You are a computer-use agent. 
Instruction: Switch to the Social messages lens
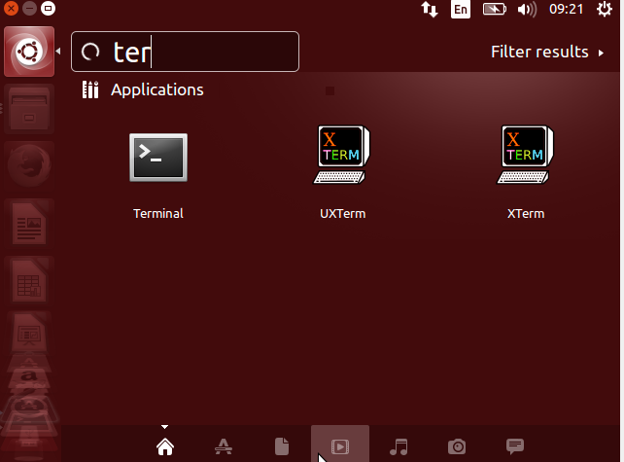[515, 446]
